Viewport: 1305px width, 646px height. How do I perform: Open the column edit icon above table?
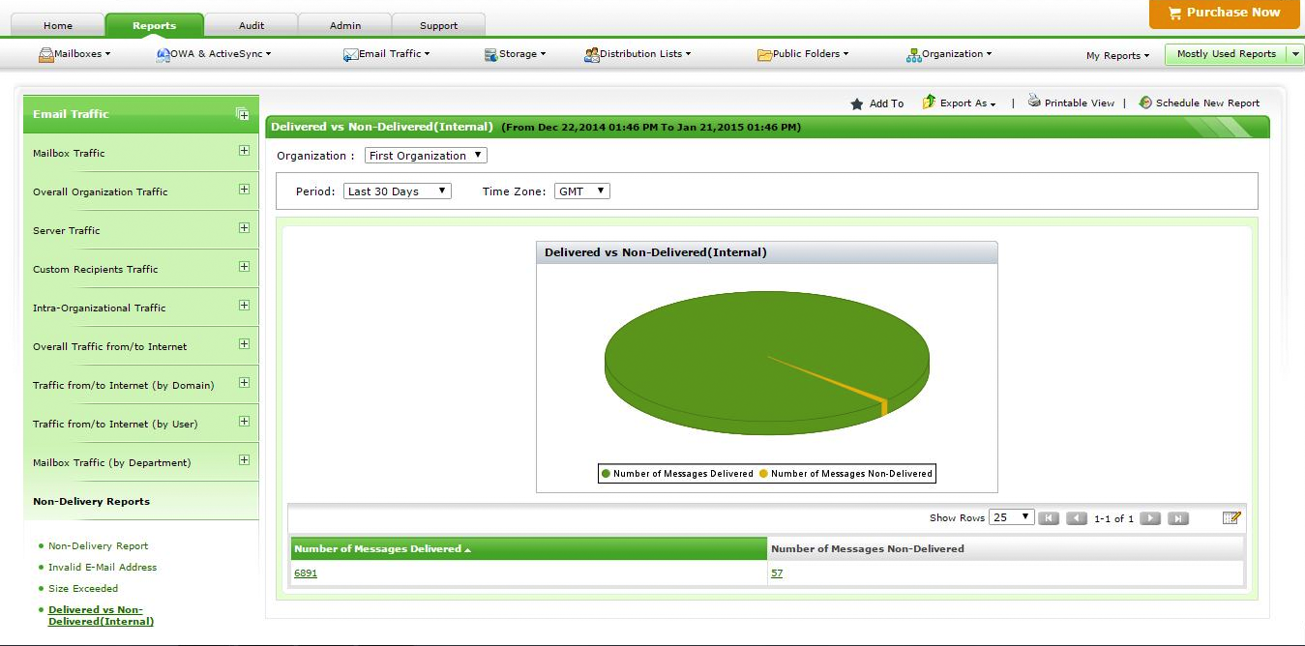(x=1231, y=518)
